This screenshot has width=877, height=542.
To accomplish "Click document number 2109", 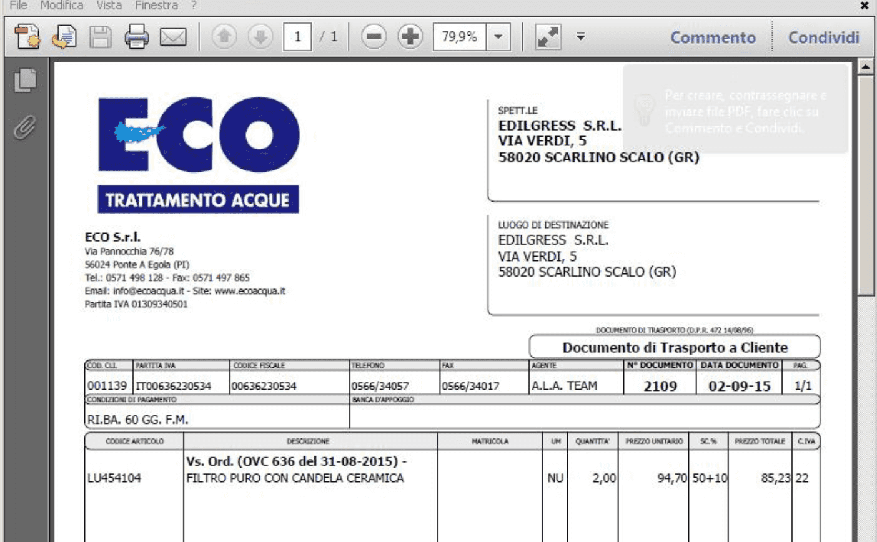I will pos(660,386).
